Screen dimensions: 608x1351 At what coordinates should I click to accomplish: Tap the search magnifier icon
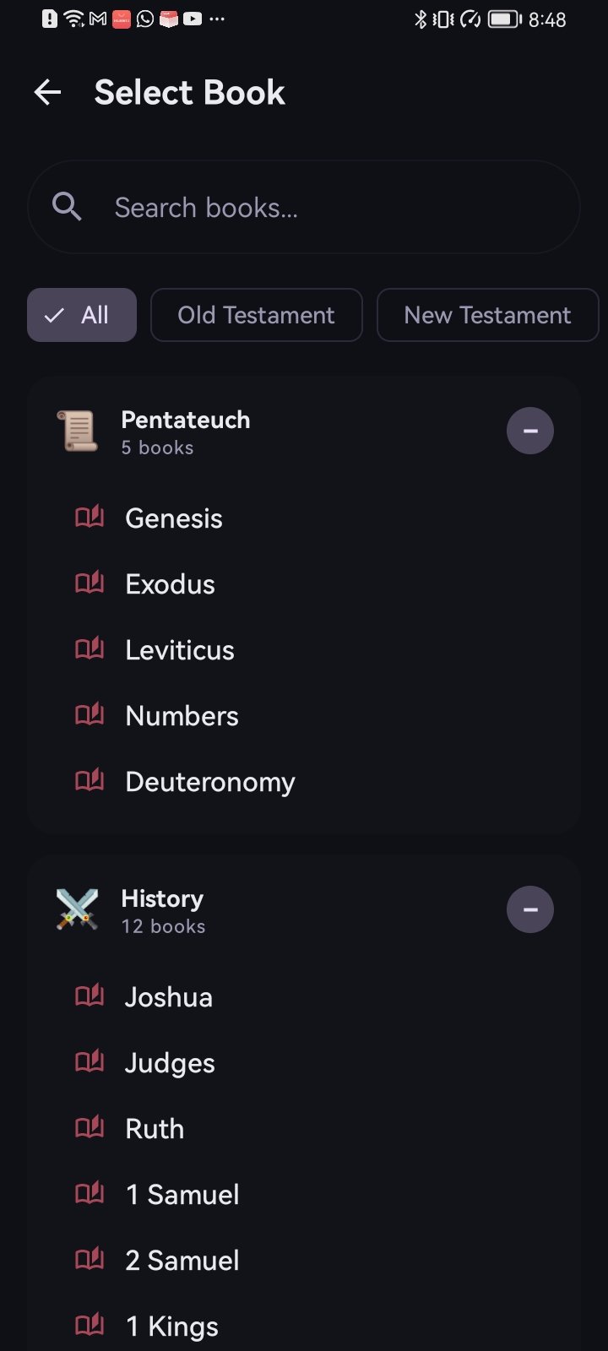coord(67,207)
